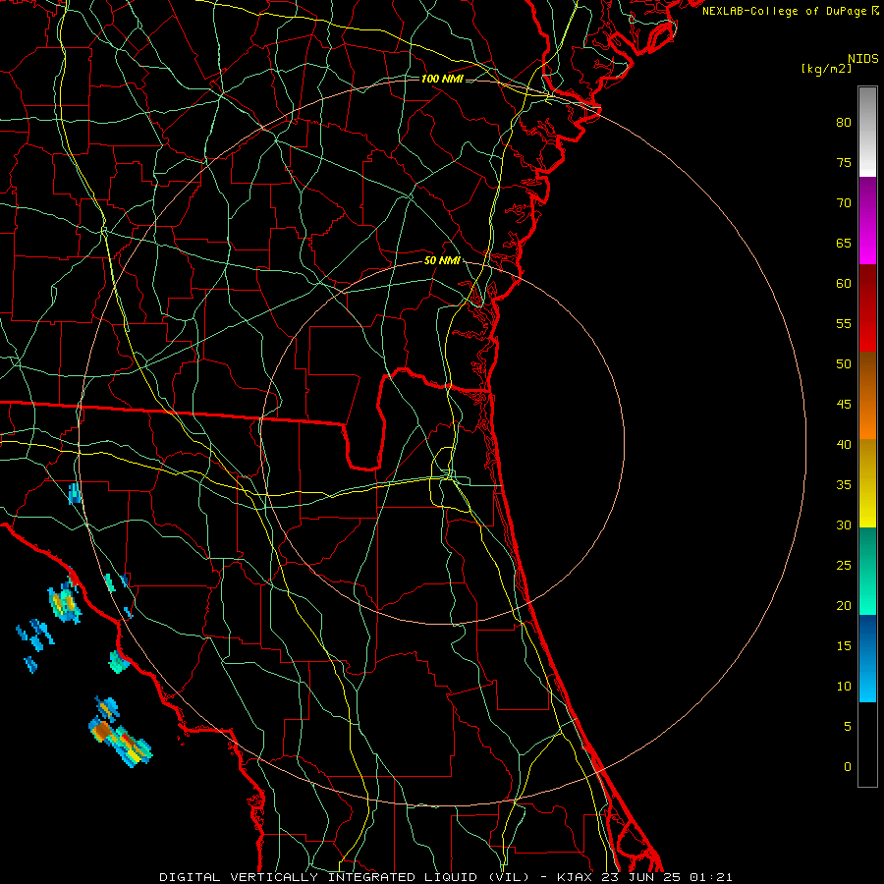Click the scale value 75
This screenshot has width=884, height=884.
[844, 163]
